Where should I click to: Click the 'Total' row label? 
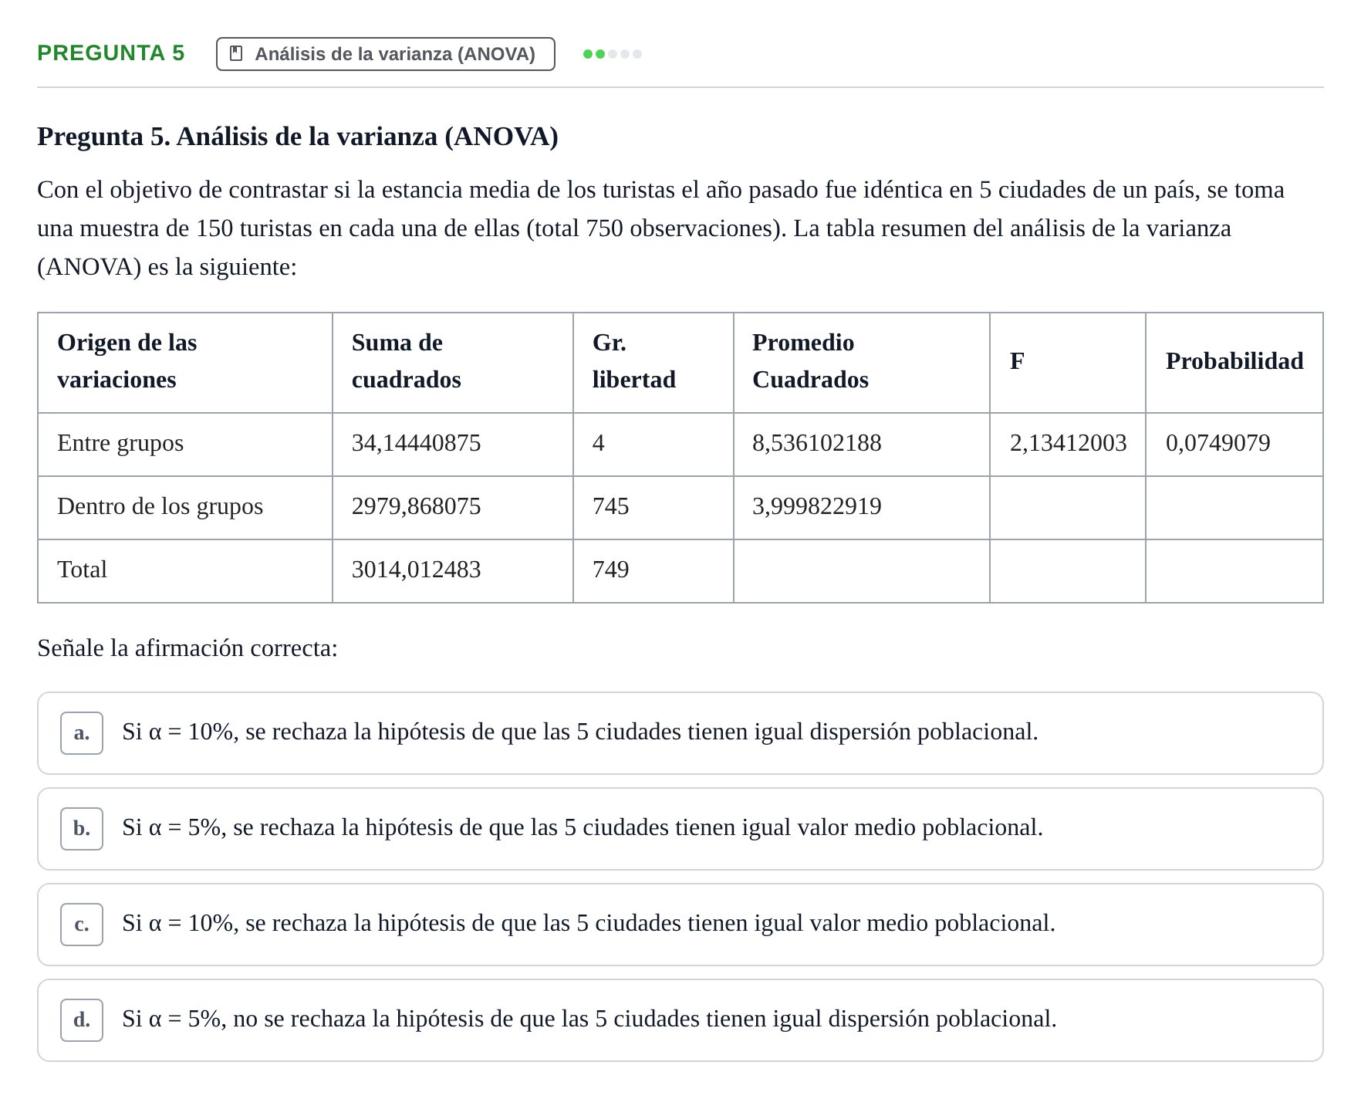click(x=82, y=570)
